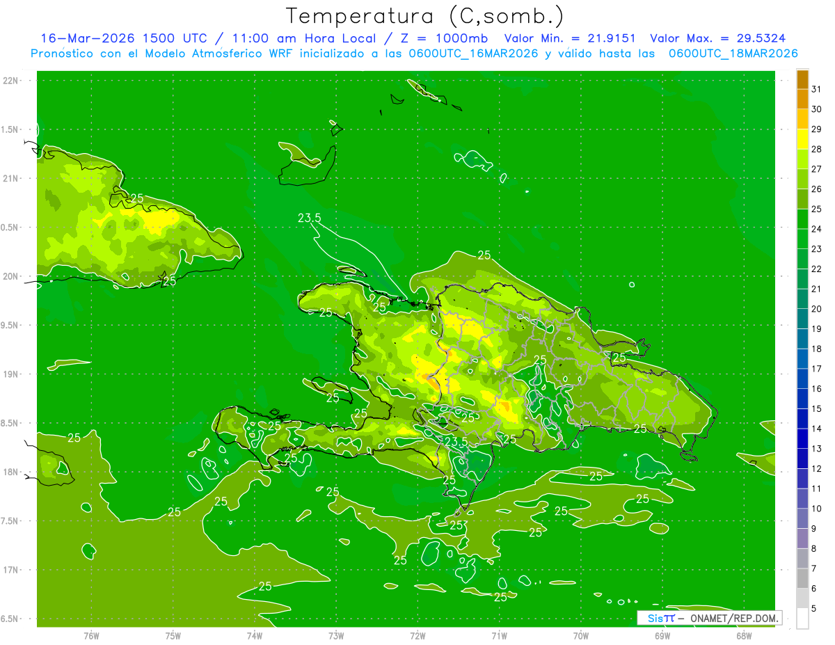Viewport: 835px width, 645px height.
Task: Click legend scale value "5"
Action: [x=815, y=609]
